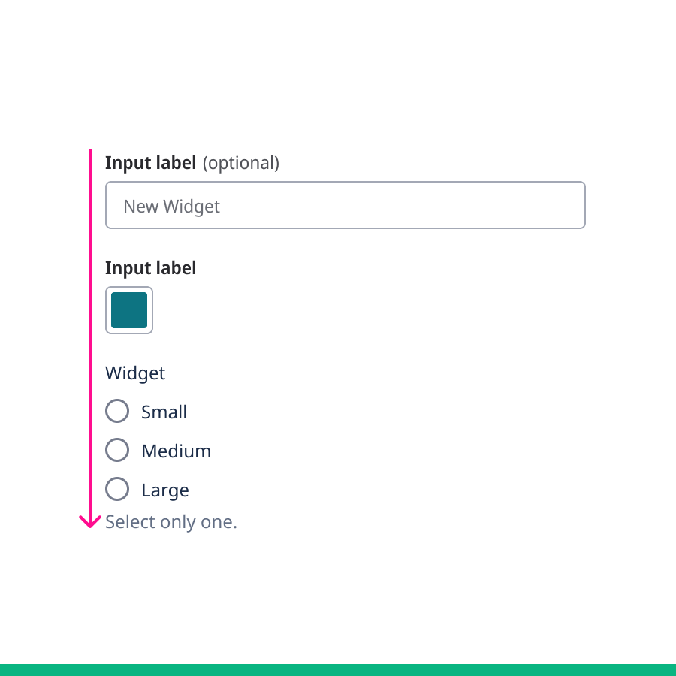Click the pink downward arrowhead

point(90,523)
